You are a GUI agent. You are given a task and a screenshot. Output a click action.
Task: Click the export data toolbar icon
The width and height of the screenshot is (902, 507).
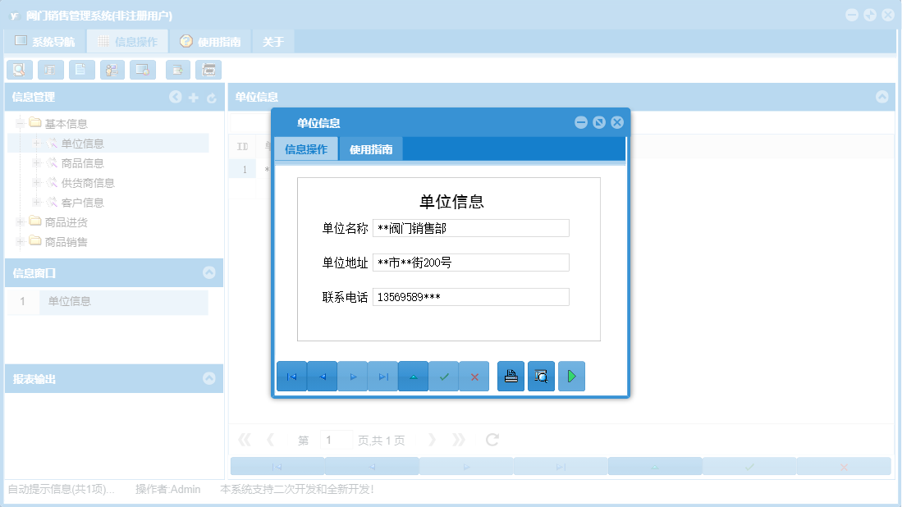[177, 70]
